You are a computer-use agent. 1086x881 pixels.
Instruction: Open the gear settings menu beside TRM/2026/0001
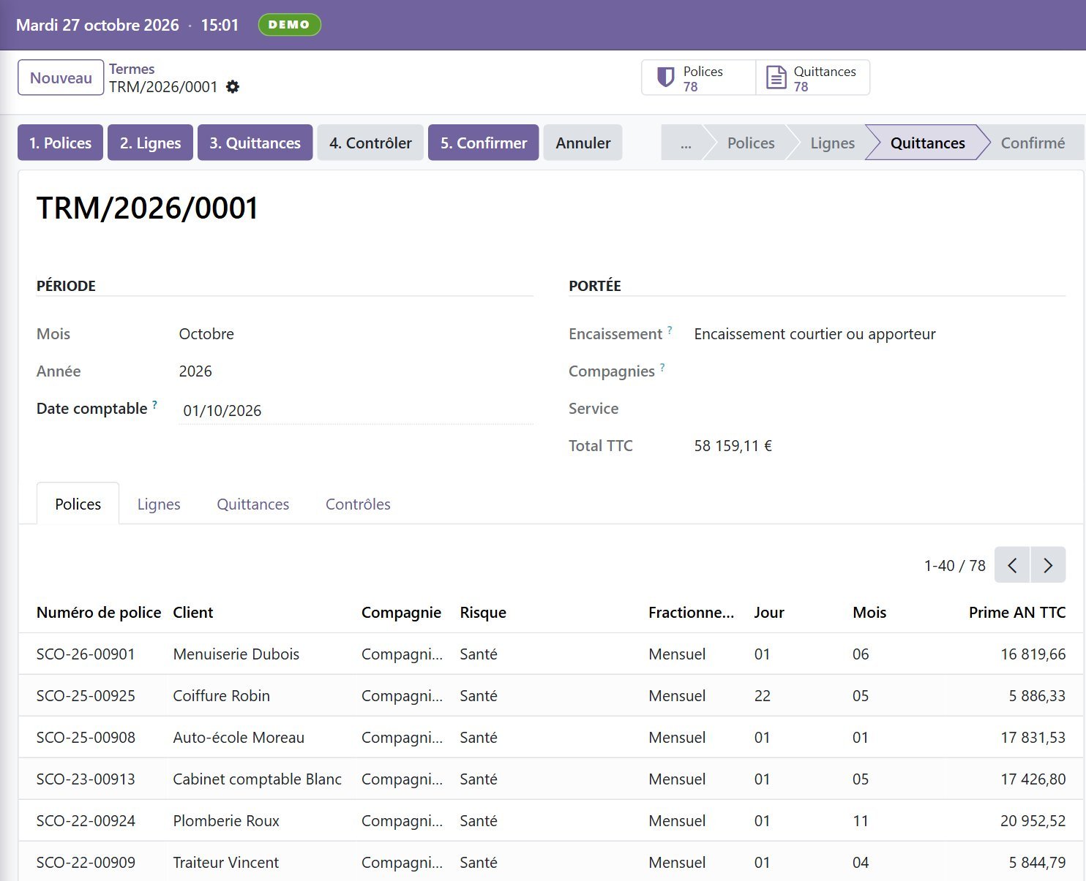[x=233, y=87]
